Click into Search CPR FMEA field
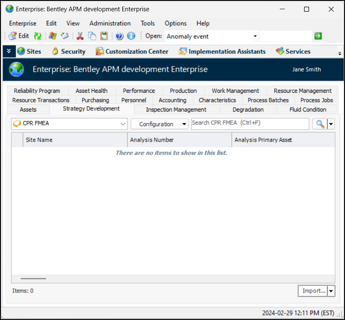Screen dimensions: 345x320 [250, 124]
